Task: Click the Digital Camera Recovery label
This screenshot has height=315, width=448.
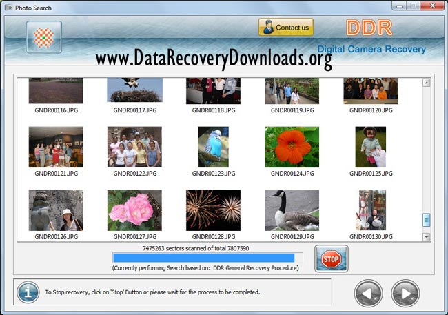Action: [371, 49]
